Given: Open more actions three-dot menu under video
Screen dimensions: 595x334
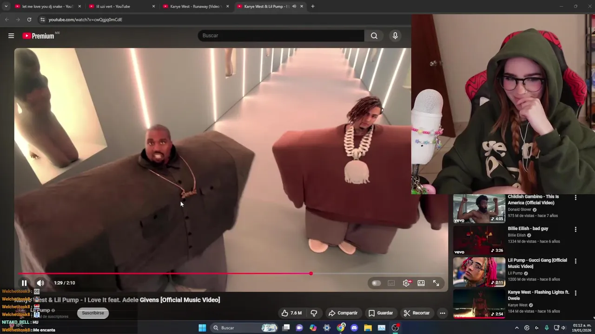Looking at the screenshot, I should tap(443, 313).
